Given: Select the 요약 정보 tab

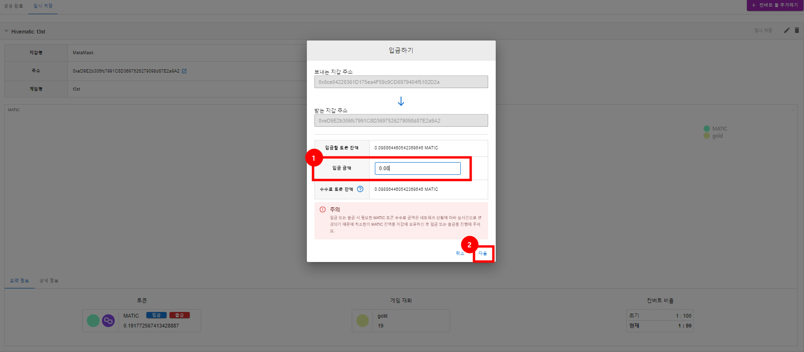Looking at the screenshot, I should pyautogui.click(x=19, y=280).
